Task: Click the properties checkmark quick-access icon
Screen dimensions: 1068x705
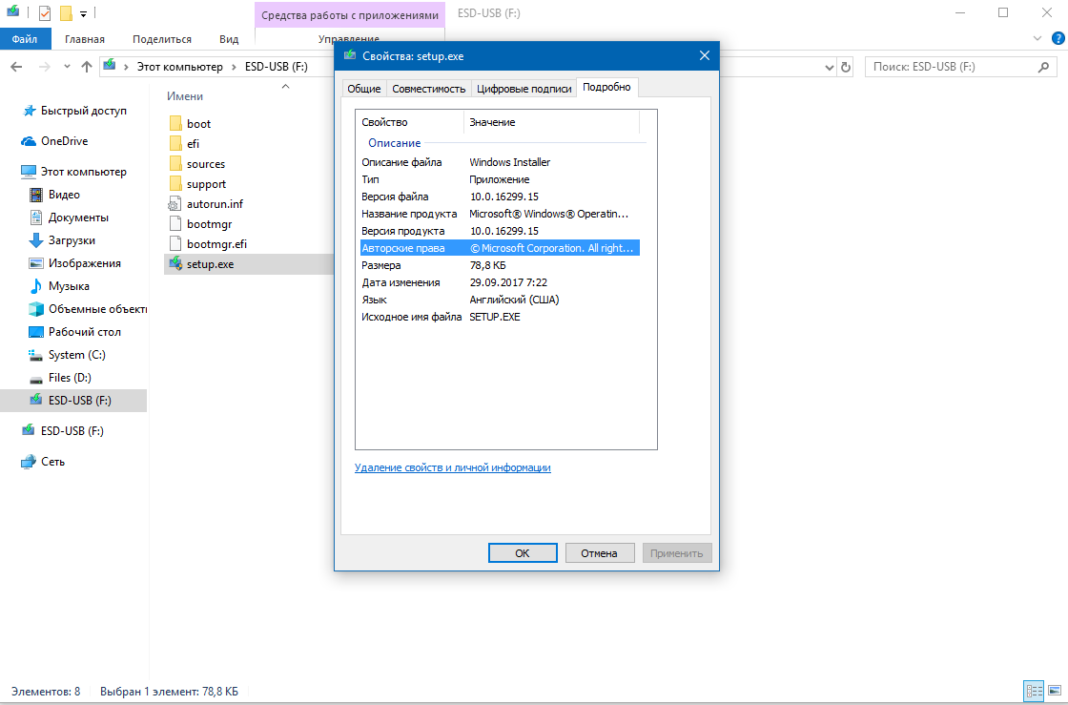Action: [x=44, y=13]
